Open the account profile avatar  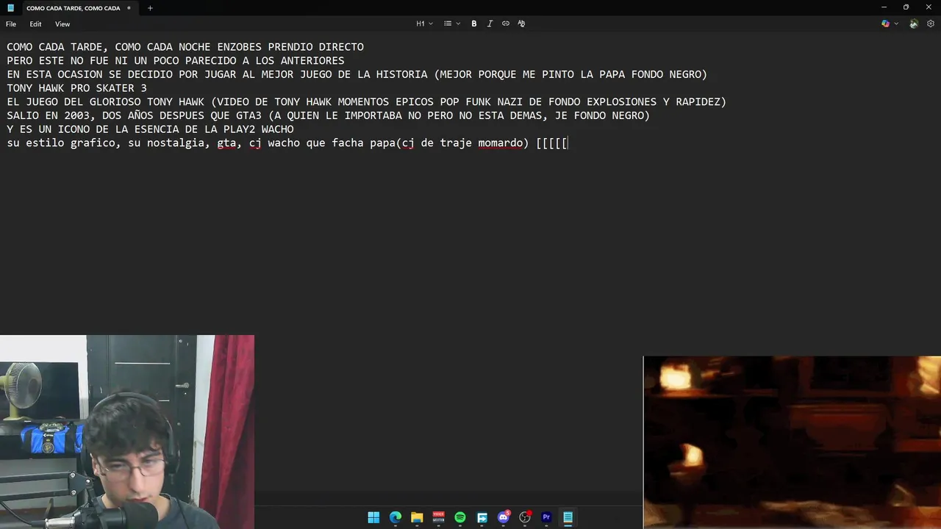[x=914, y=24]
